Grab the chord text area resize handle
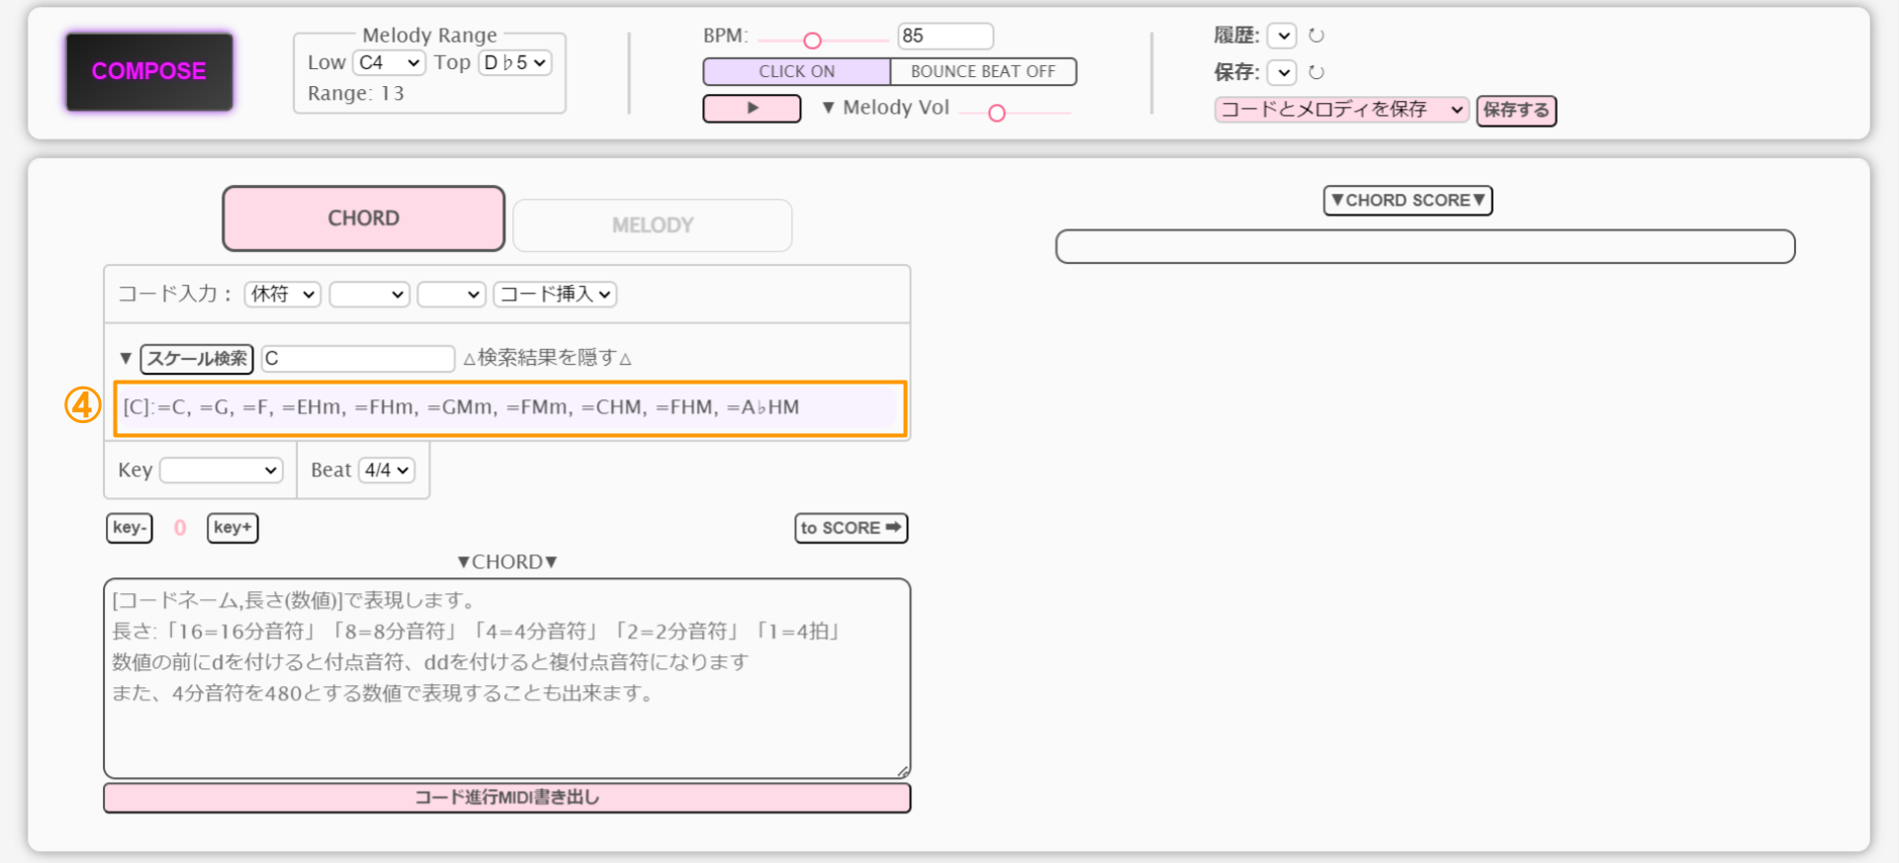This screenshot has width=1899, height=863. pyautogui.click(x=903, y=771)
